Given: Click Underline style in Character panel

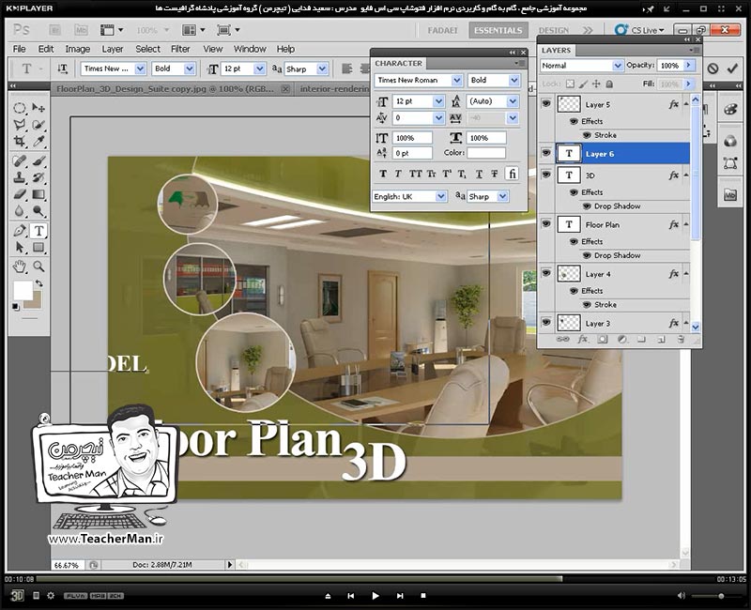Looking at the screenshot, I should coord(479,174).
